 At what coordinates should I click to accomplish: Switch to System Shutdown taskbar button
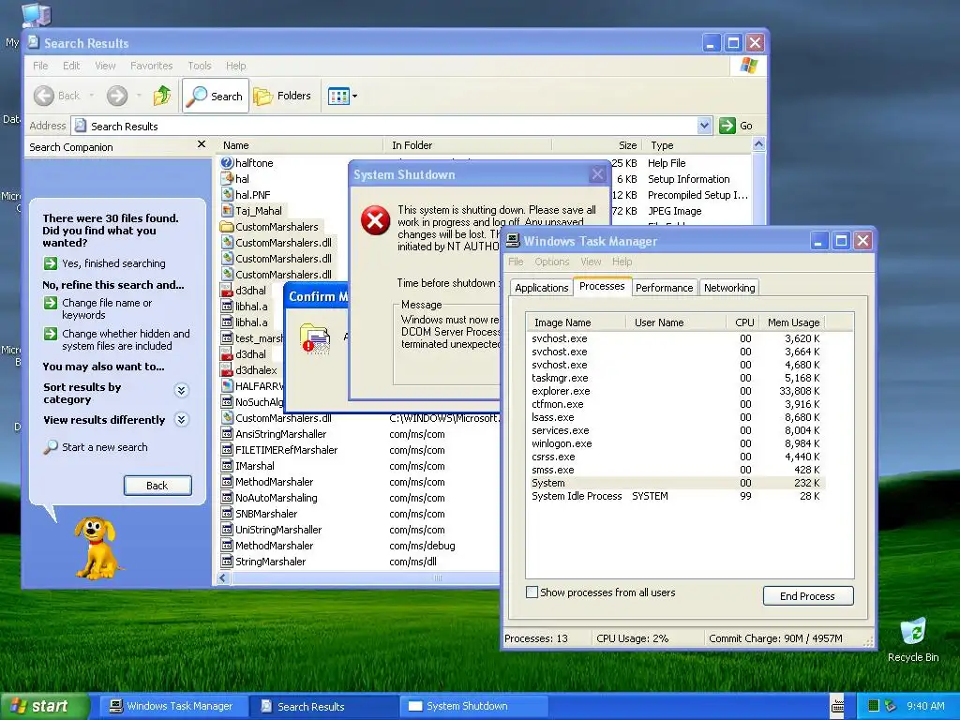[x=472, y=706]
